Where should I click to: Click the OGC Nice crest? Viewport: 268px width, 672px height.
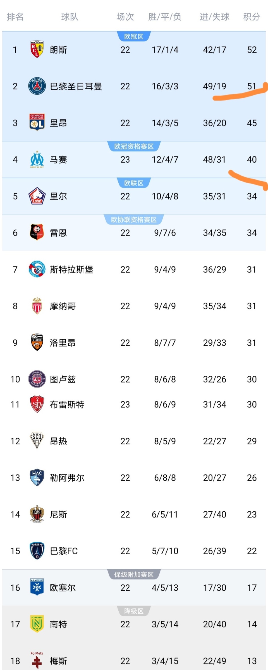pyautogui.click(x=37, y=514)
